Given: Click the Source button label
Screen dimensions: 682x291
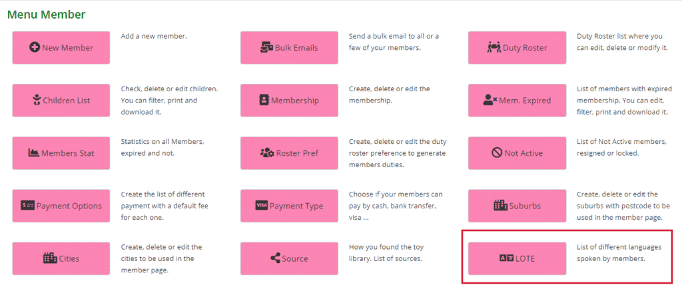Looking at the screenshot, I should (295, 259).
